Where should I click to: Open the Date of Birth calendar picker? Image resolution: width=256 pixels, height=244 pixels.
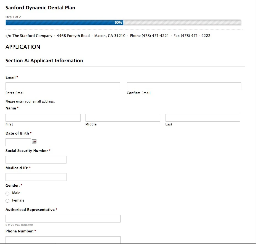34,141
